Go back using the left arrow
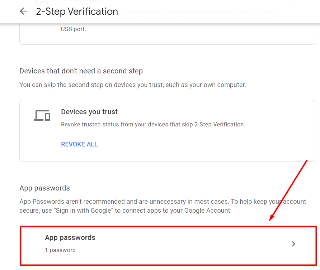The image size is (320, 270). tap(23, 11)
